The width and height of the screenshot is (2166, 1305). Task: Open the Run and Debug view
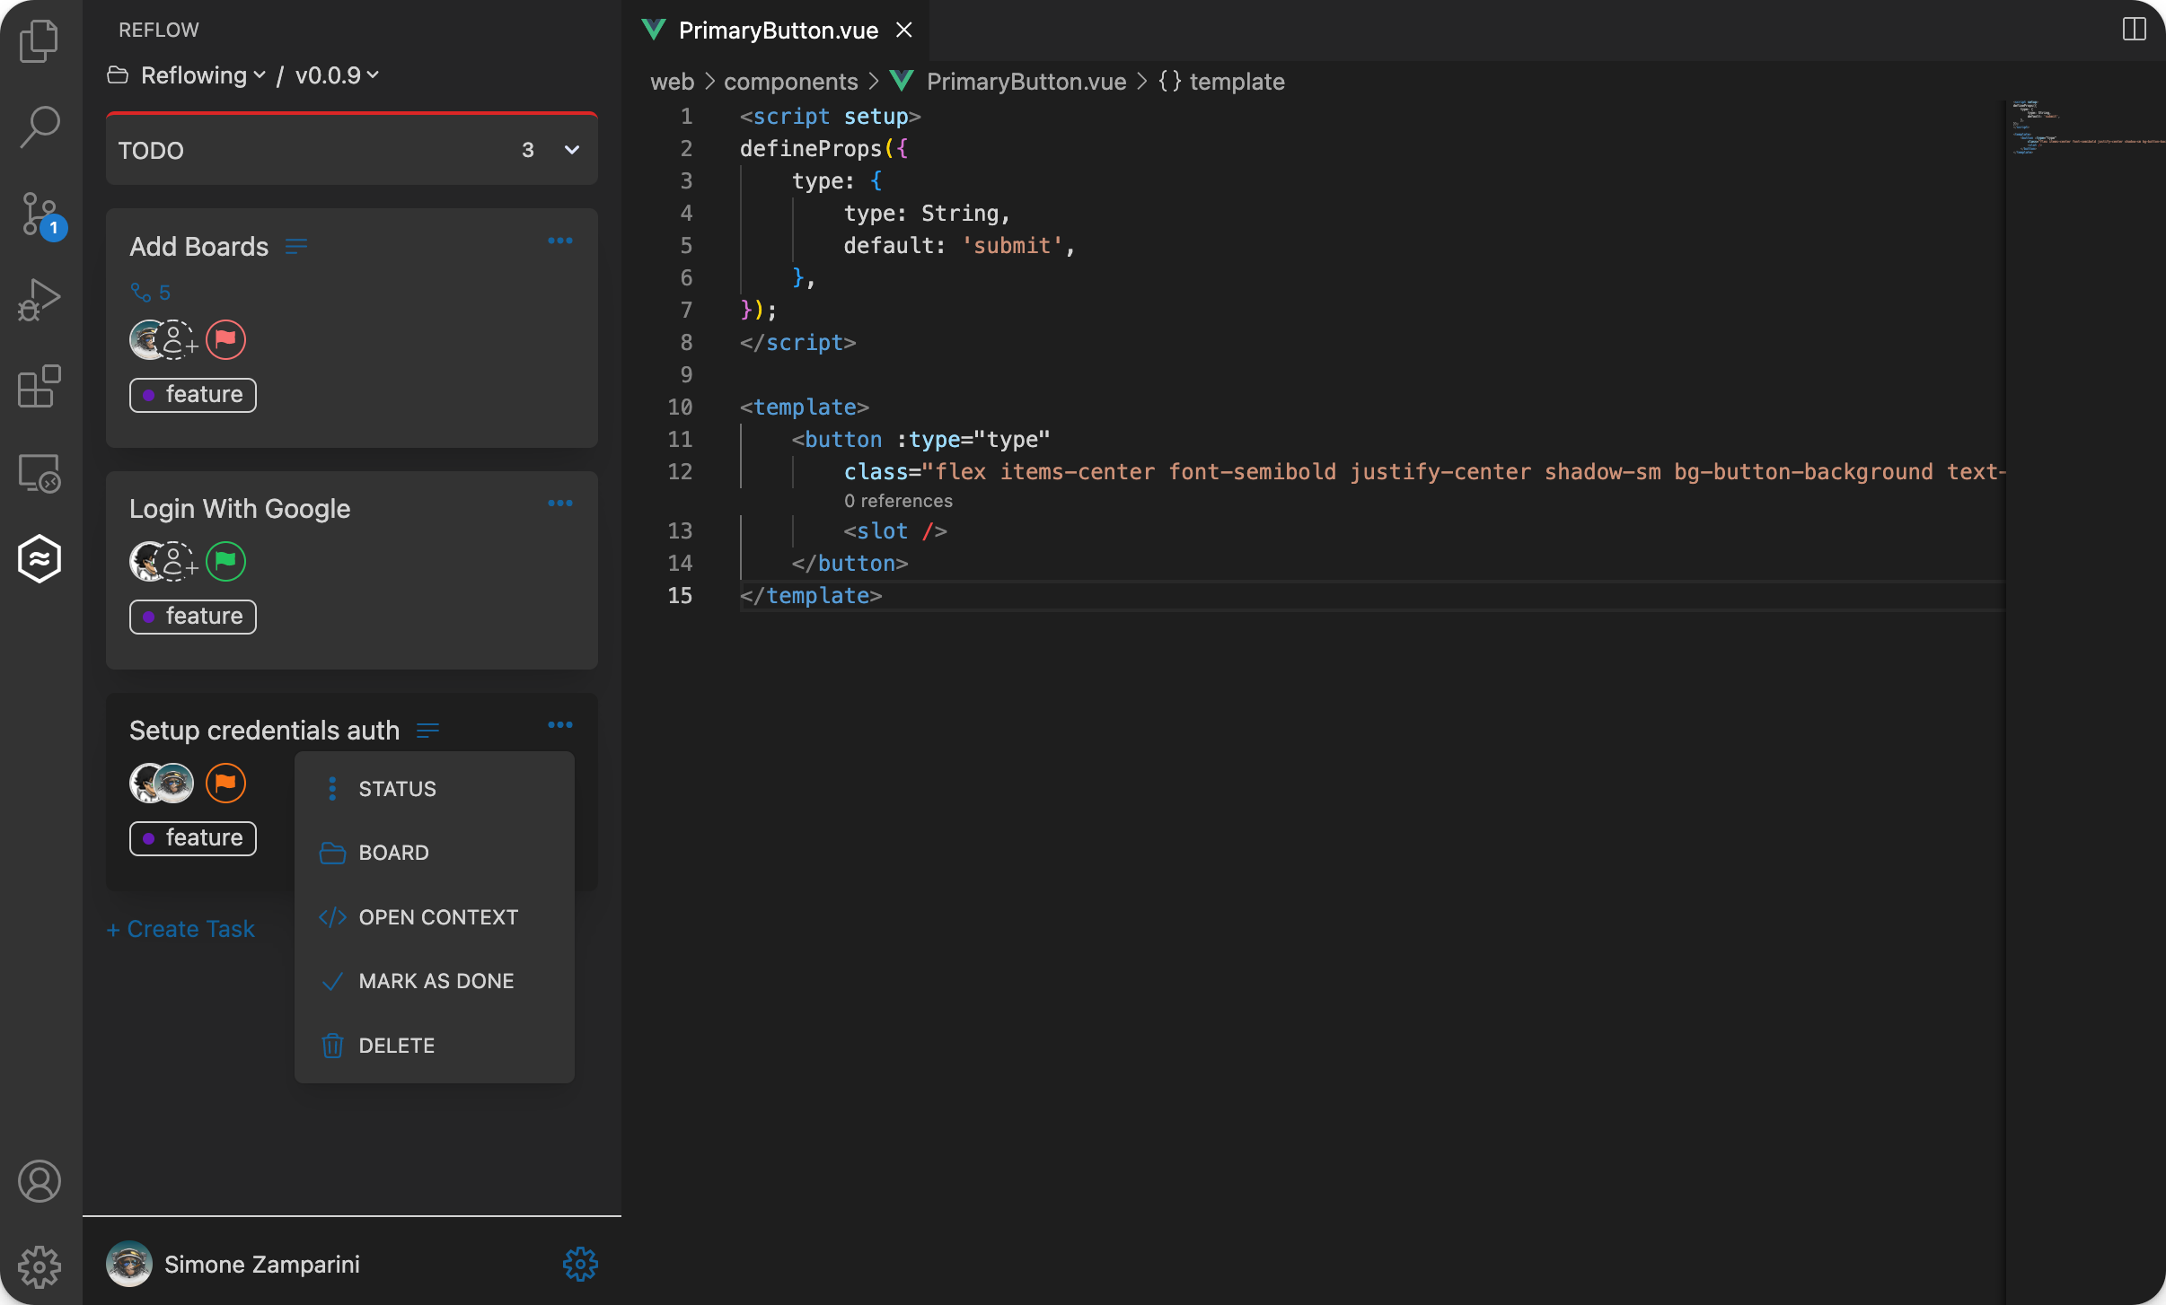(x=40, y=300)
